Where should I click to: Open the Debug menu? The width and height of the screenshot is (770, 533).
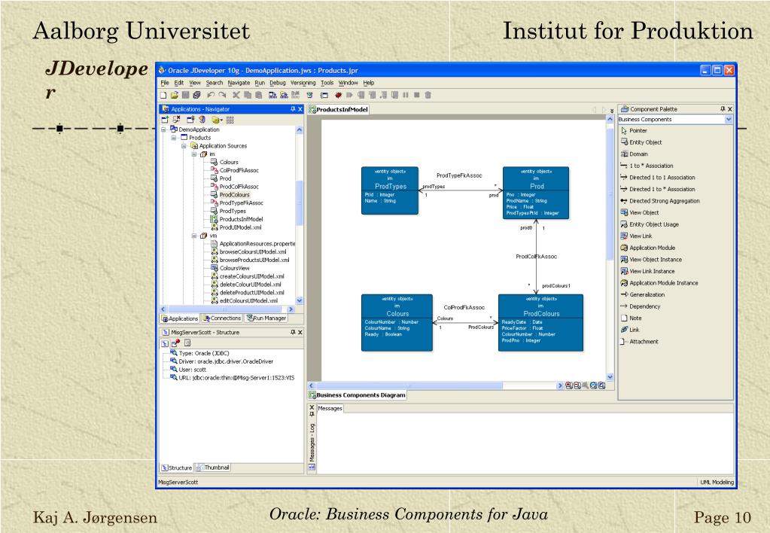click(278, 83)
